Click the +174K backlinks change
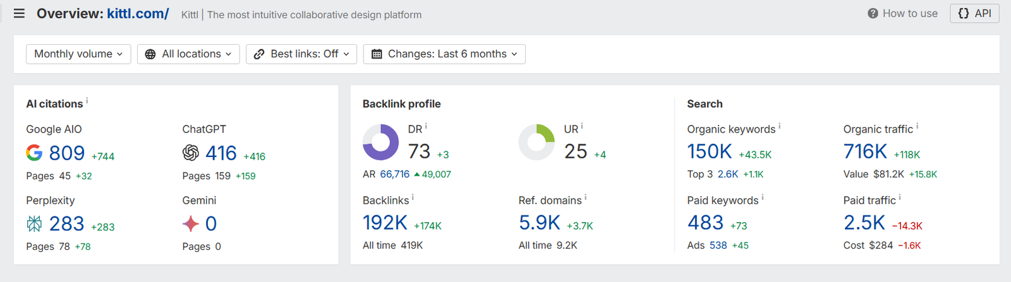The width and height of the screenshot is (1011, 282). [428, 226]
